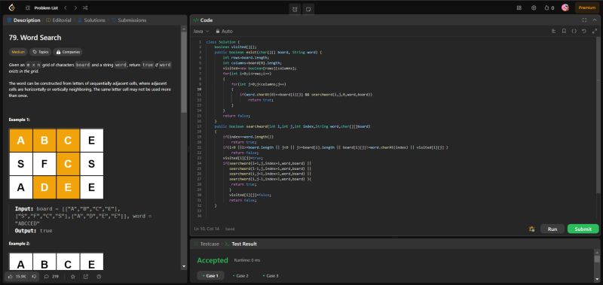Dislike the problem with thumbs down
603x285 pixels.
tap(33, 276)
